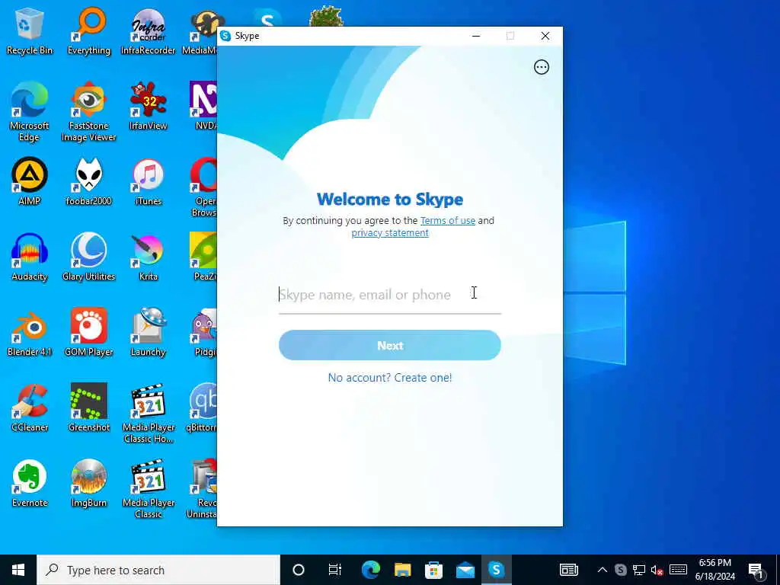780x585 pixels.
Task: Open File Explorer from the taskbar
Action: pos(402,570)
